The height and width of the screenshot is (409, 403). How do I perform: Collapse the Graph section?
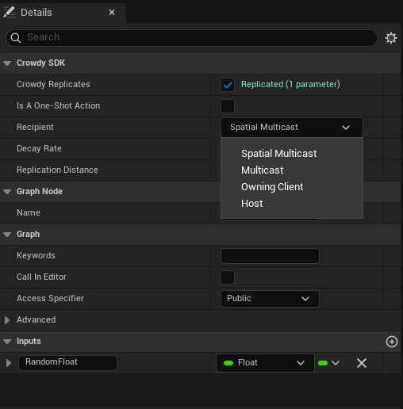7,235
